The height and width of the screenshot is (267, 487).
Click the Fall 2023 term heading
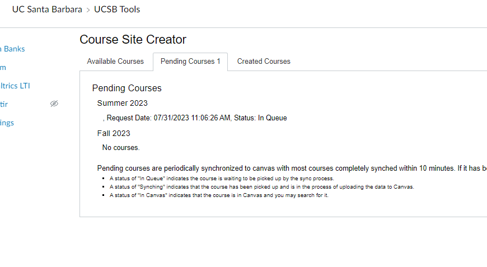pyautogui.click(x=114, y=133)
